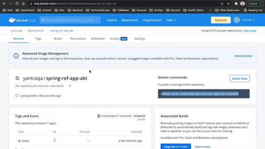Open the Reading List
265x149 pixels.
[253, 10]
